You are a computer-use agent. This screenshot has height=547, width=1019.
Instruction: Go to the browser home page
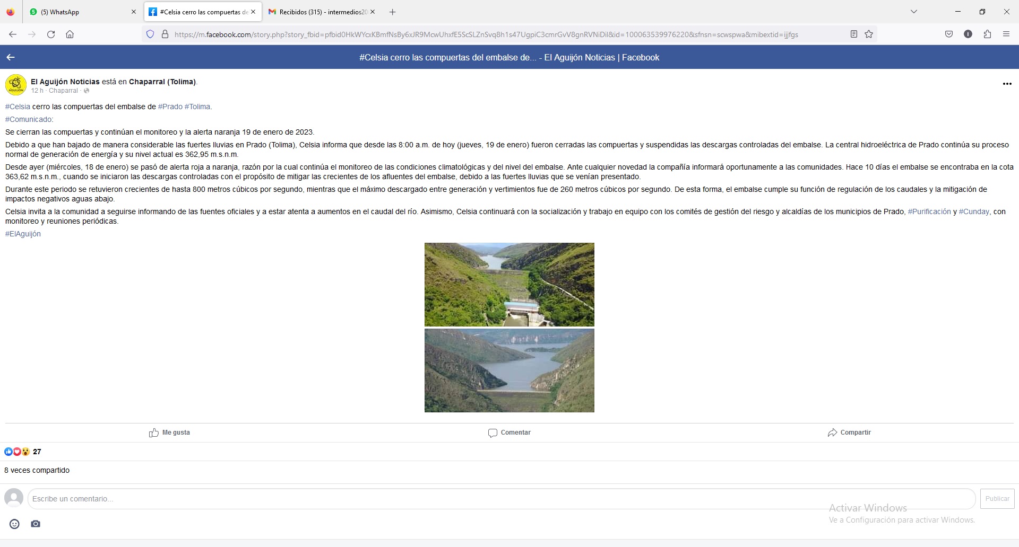point(70,34)
